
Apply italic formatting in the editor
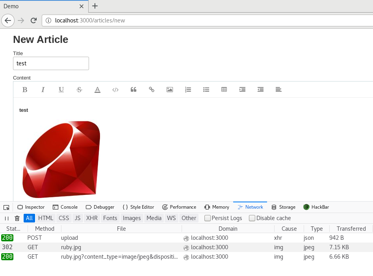tap(43, 90)
